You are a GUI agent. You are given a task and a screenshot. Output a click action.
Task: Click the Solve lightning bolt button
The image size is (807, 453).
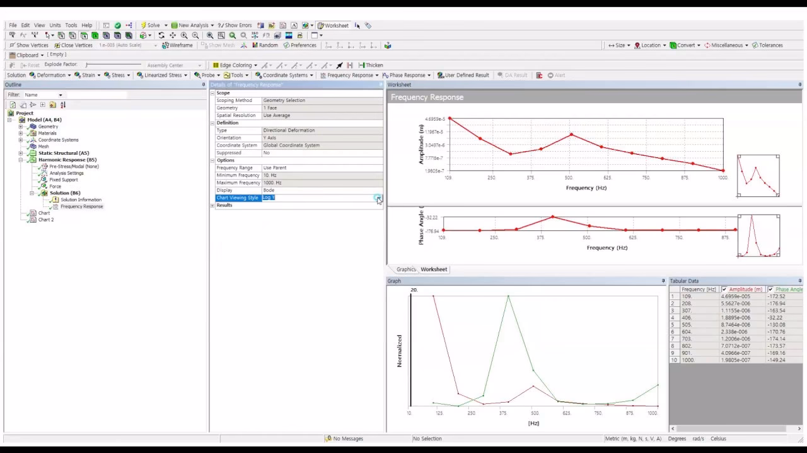click(151, 26)
